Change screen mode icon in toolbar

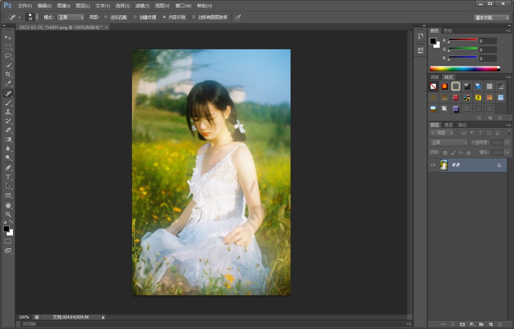tap(8, 250)
